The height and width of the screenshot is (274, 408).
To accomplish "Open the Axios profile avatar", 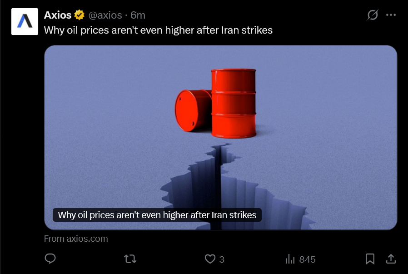I will [25, 22].
